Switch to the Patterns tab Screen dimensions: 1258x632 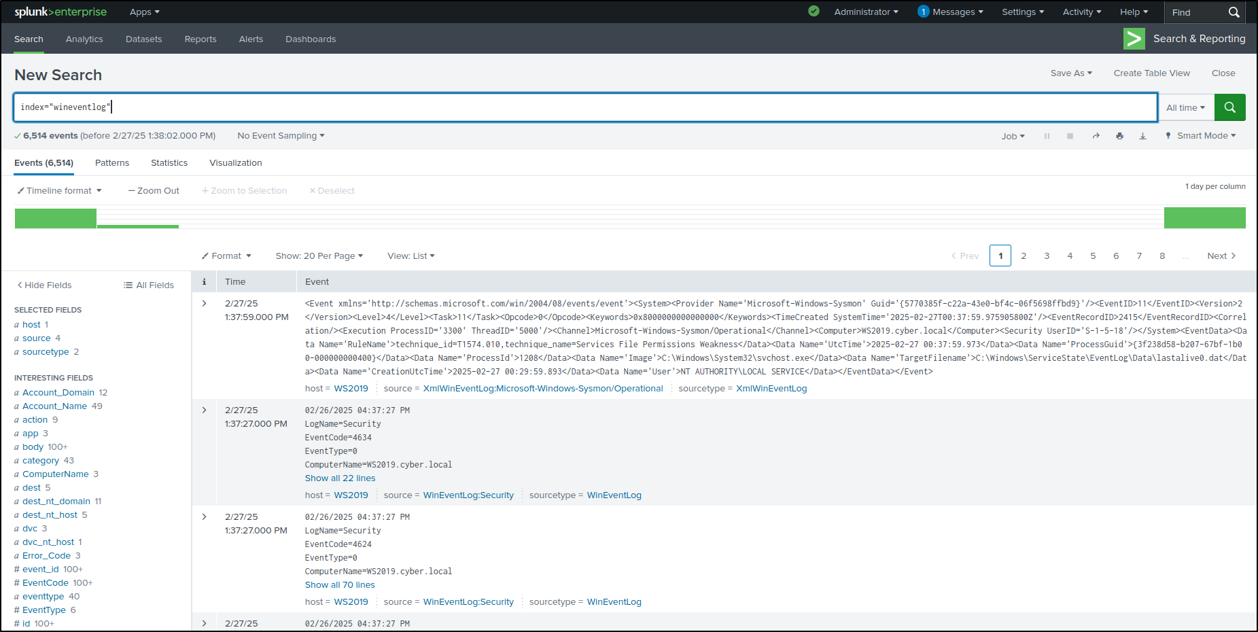(111, 162)
